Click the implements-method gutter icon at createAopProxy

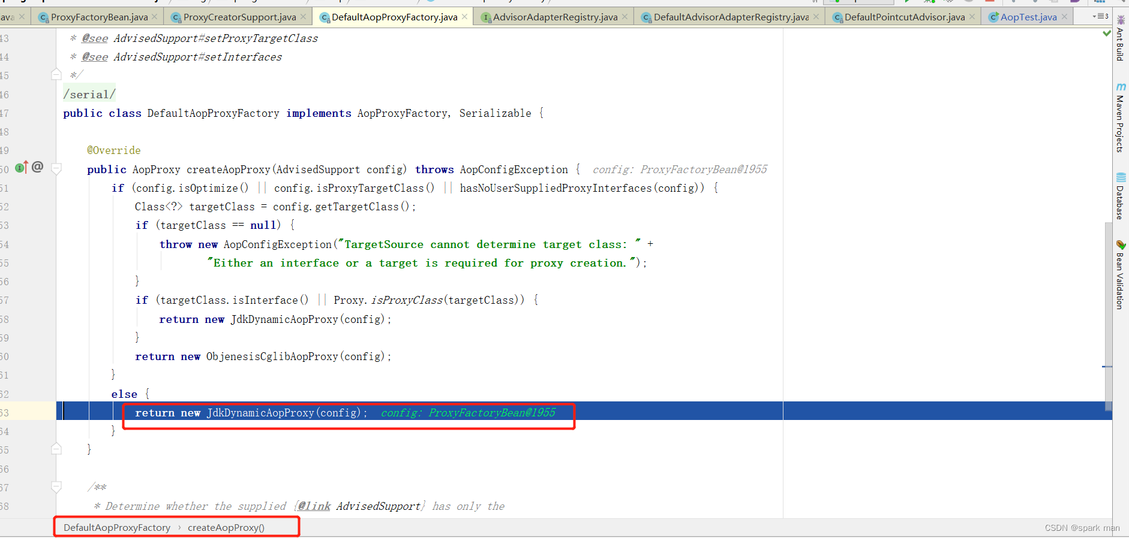21,168
